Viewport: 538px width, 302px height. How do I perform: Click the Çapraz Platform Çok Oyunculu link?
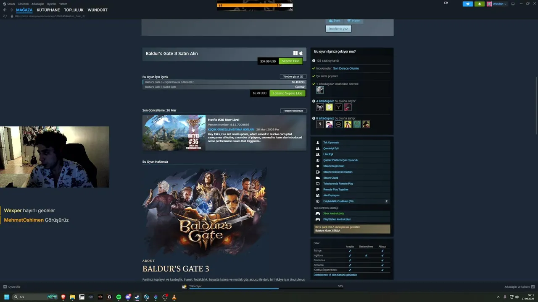click(341, 160)
